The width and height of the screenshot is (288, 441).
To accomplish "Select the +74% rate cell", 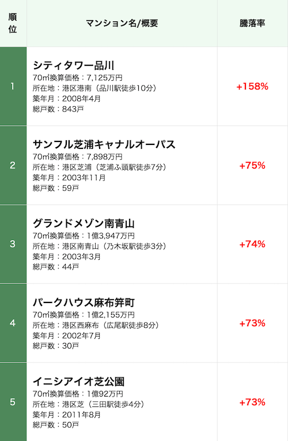I will tap(252, 244).
